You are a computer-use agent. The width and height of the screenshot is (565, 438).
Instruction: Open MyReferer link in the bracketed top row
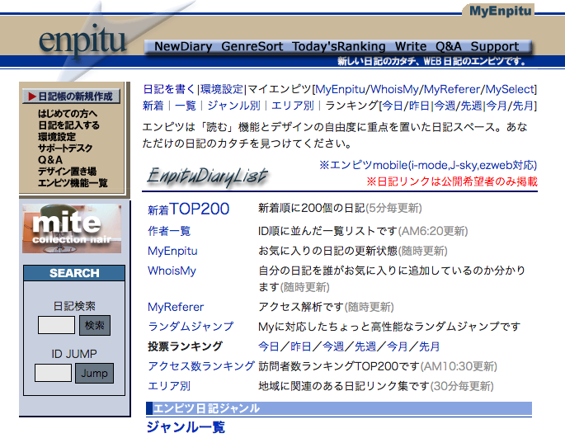[x=452, y=89]
